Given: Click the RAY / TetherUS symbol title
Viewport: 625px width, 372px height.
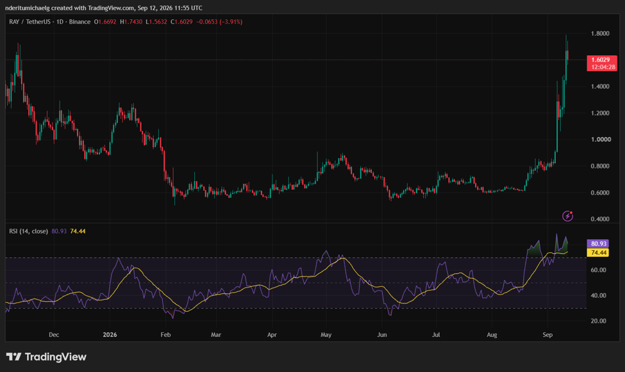Looking at the screenshot, I should tap(29, 22).
